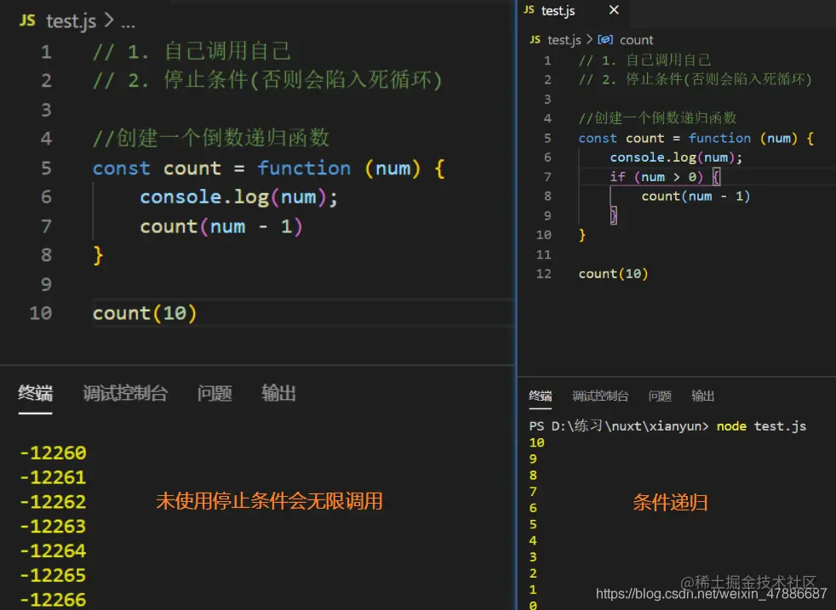This screenshot has height=610, width=836.
Task: Open the count breadcrumb in right pane
Action: coord(636,40)
